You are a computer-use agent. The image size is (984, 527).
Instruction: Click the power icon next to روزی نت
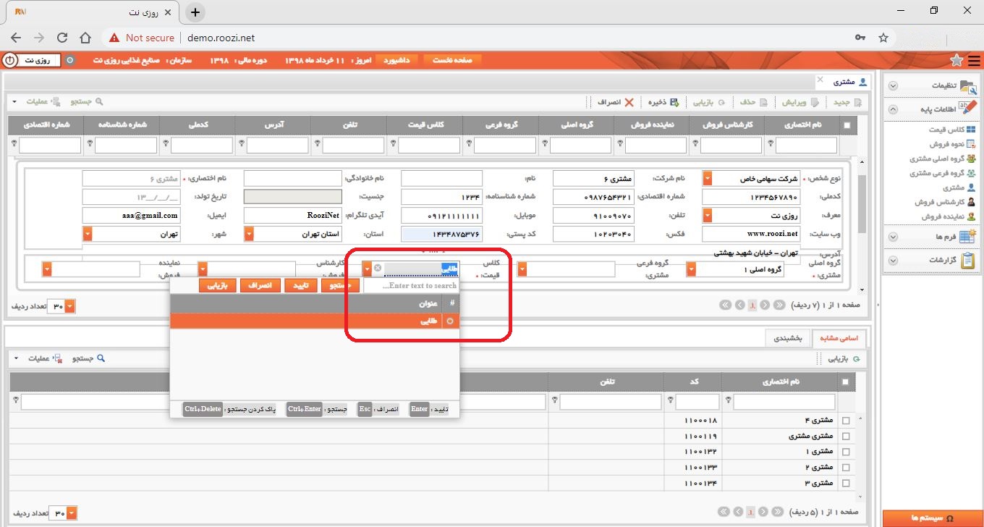pyautogui.click(x=10, y=59)
